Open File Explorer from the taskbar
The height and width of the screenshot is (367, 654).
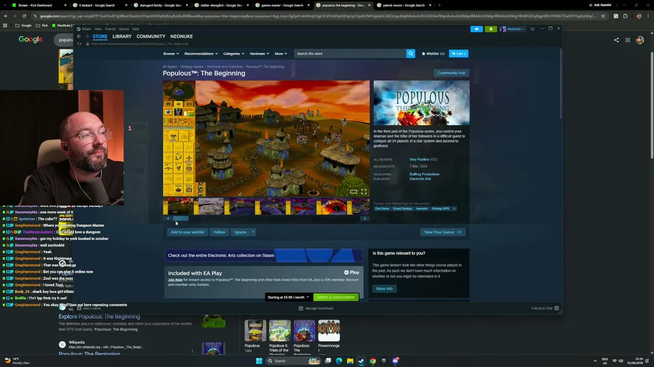point(350,361)
